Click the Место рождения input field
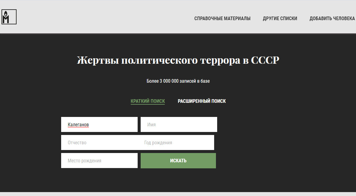The width and height of the screenshot is (356, 196). (x=99, y=161)
